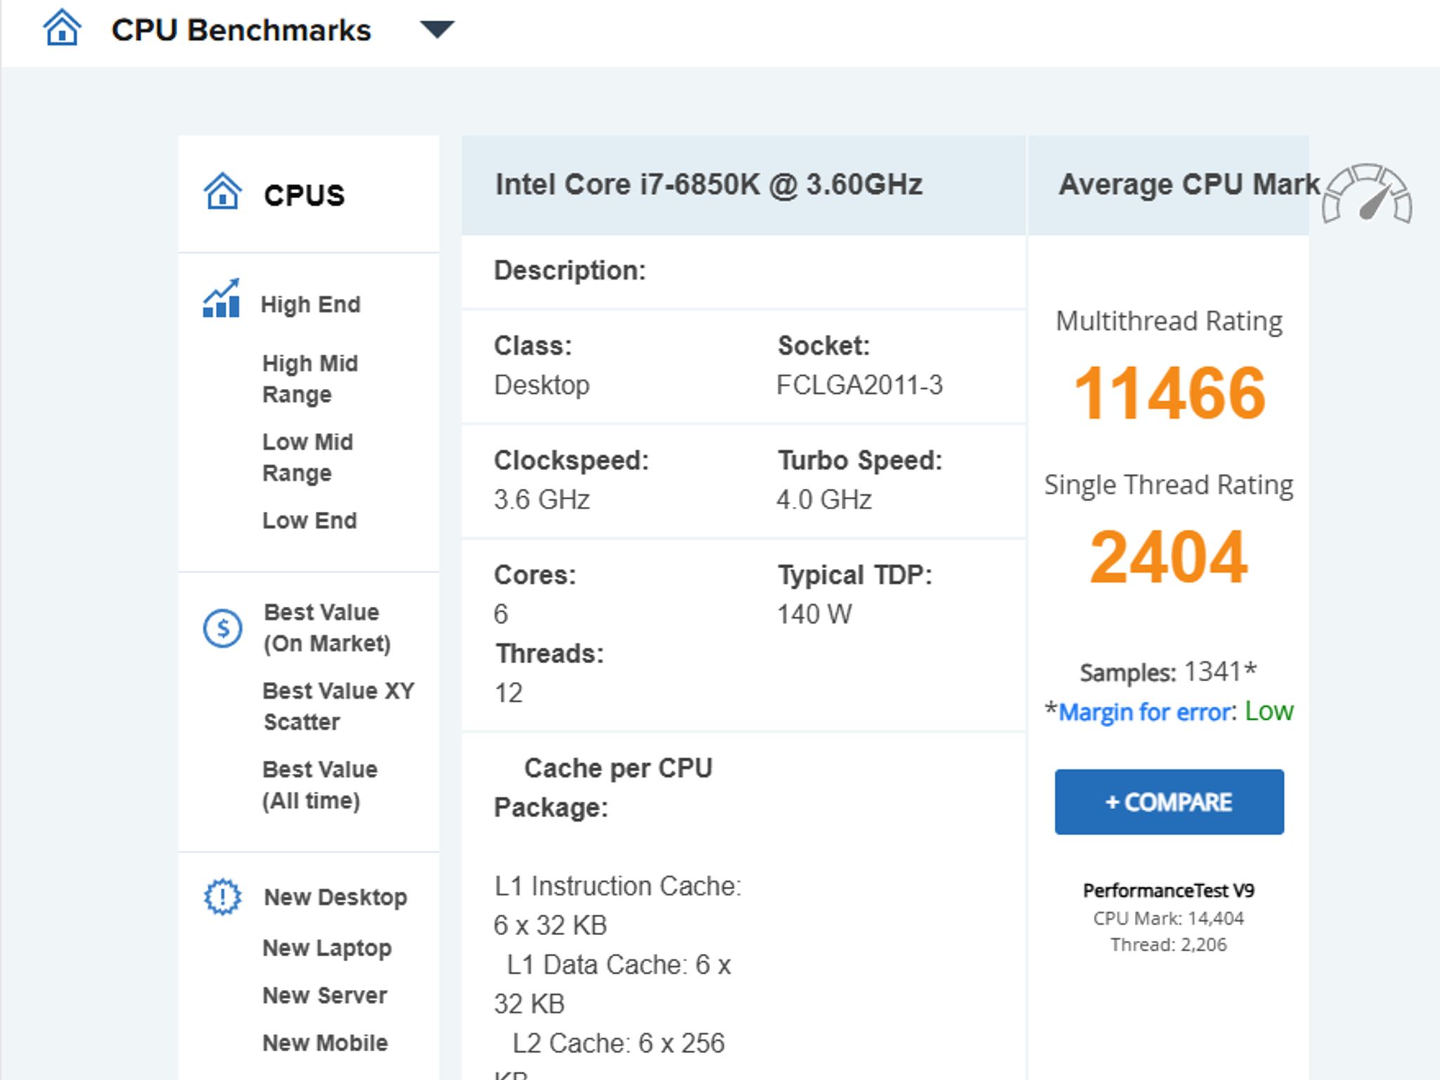
Task: Open the Low End CPU list
Action: coord(309,520)
